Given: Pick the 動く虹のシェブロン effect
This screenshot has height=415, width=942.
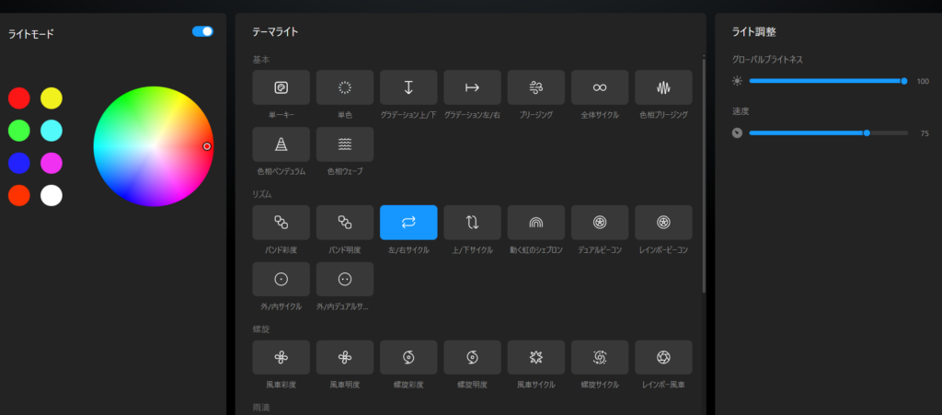Looking at the screenshot, I should 535,222.
